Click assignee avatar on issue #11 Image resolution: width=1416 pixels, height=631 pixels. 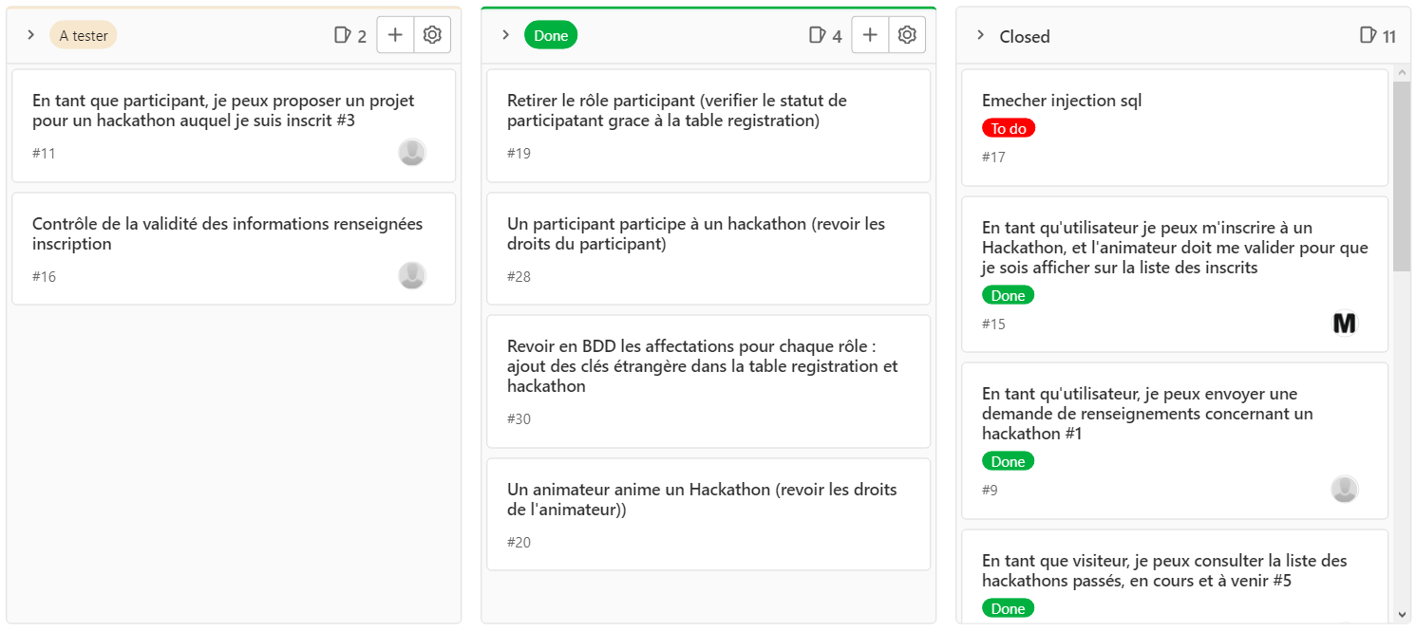[x=412, y=153]
